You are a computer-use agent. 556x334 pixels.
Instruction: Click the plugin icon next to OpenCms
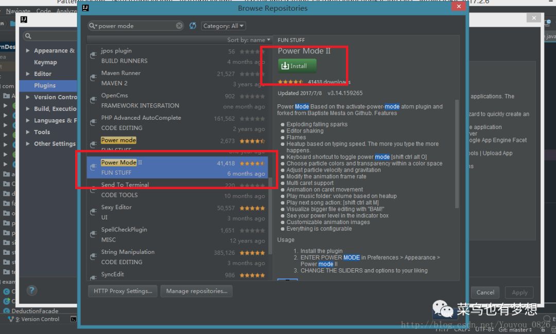click(x=93, y=100)
